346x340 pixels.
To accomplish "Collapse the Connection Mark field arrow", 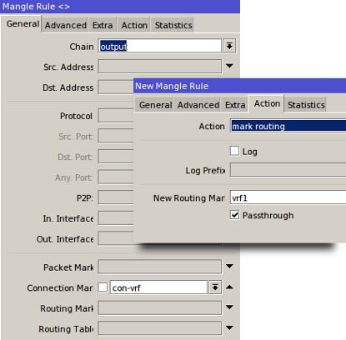I will click(229, 287).
